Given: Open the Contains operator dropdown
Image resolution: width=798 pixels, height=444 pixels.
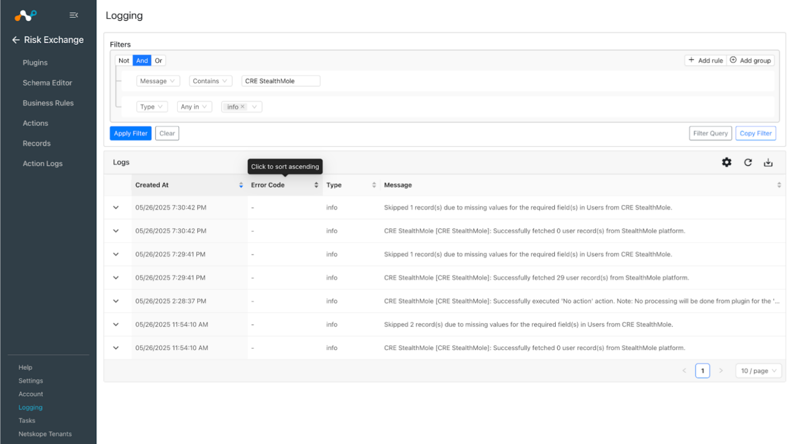Looking at the screenshot, I should coord(210,81).
